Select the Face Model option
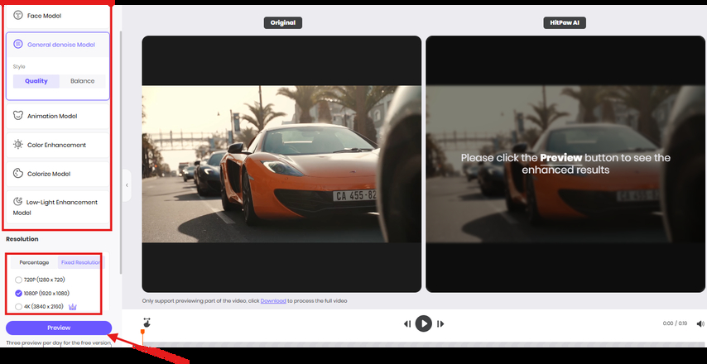 (x=58, y=17)
